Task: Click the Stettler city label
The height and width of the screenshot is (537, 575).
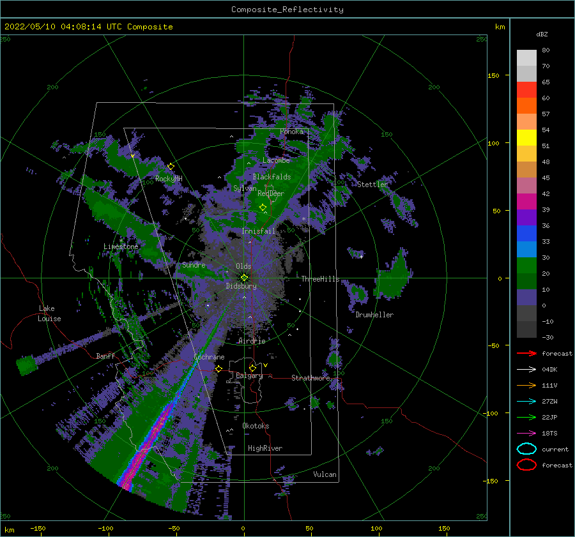Action: pos(372,185)
